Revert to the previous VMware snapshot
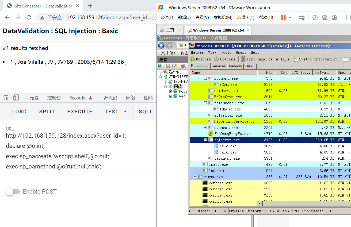Screen dimensions: 351x227 (325, 17)
